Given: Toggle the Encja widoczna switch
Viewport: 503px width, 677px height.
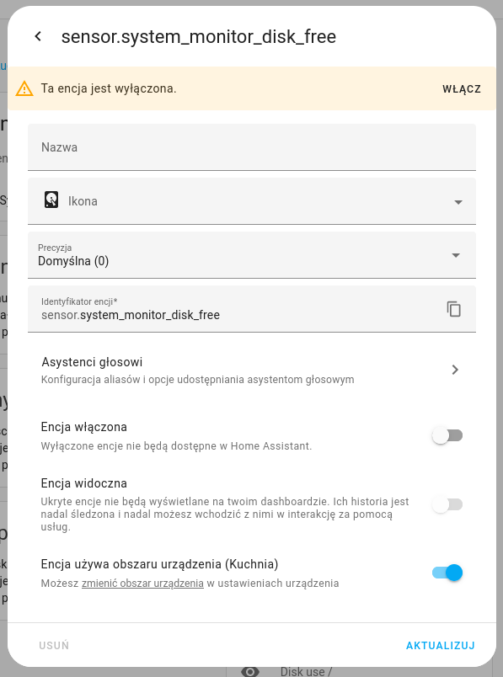Looking at the screenshot, I should [x=447, y=504].
